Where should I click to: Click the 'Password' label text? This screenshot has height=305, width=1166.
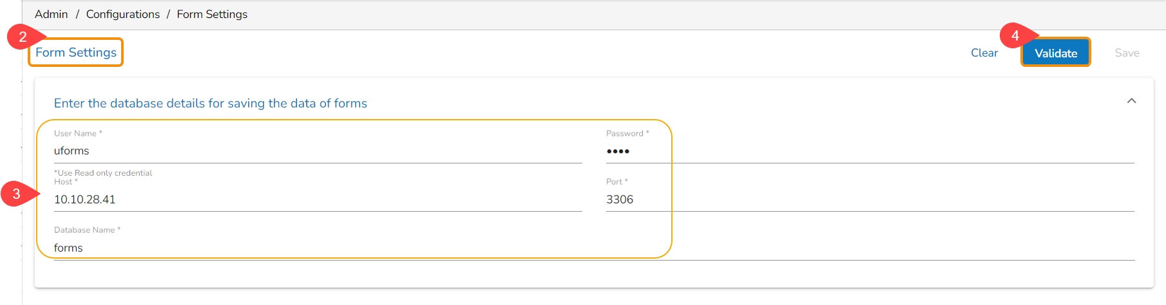(x=624, y=133)
